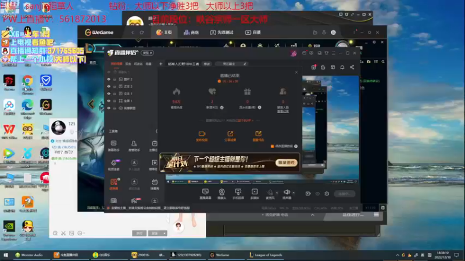Click the refresh icon in the WeGame window
465x261 pixels.
[x=142, y=32]
